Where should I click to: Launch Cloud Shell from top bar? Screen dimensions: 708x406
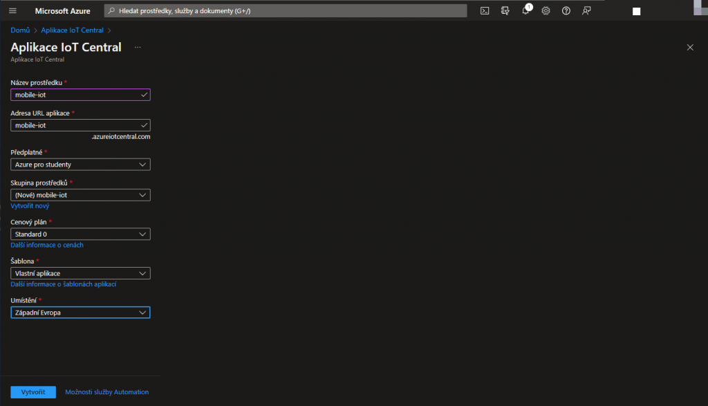tap(485, 10)
